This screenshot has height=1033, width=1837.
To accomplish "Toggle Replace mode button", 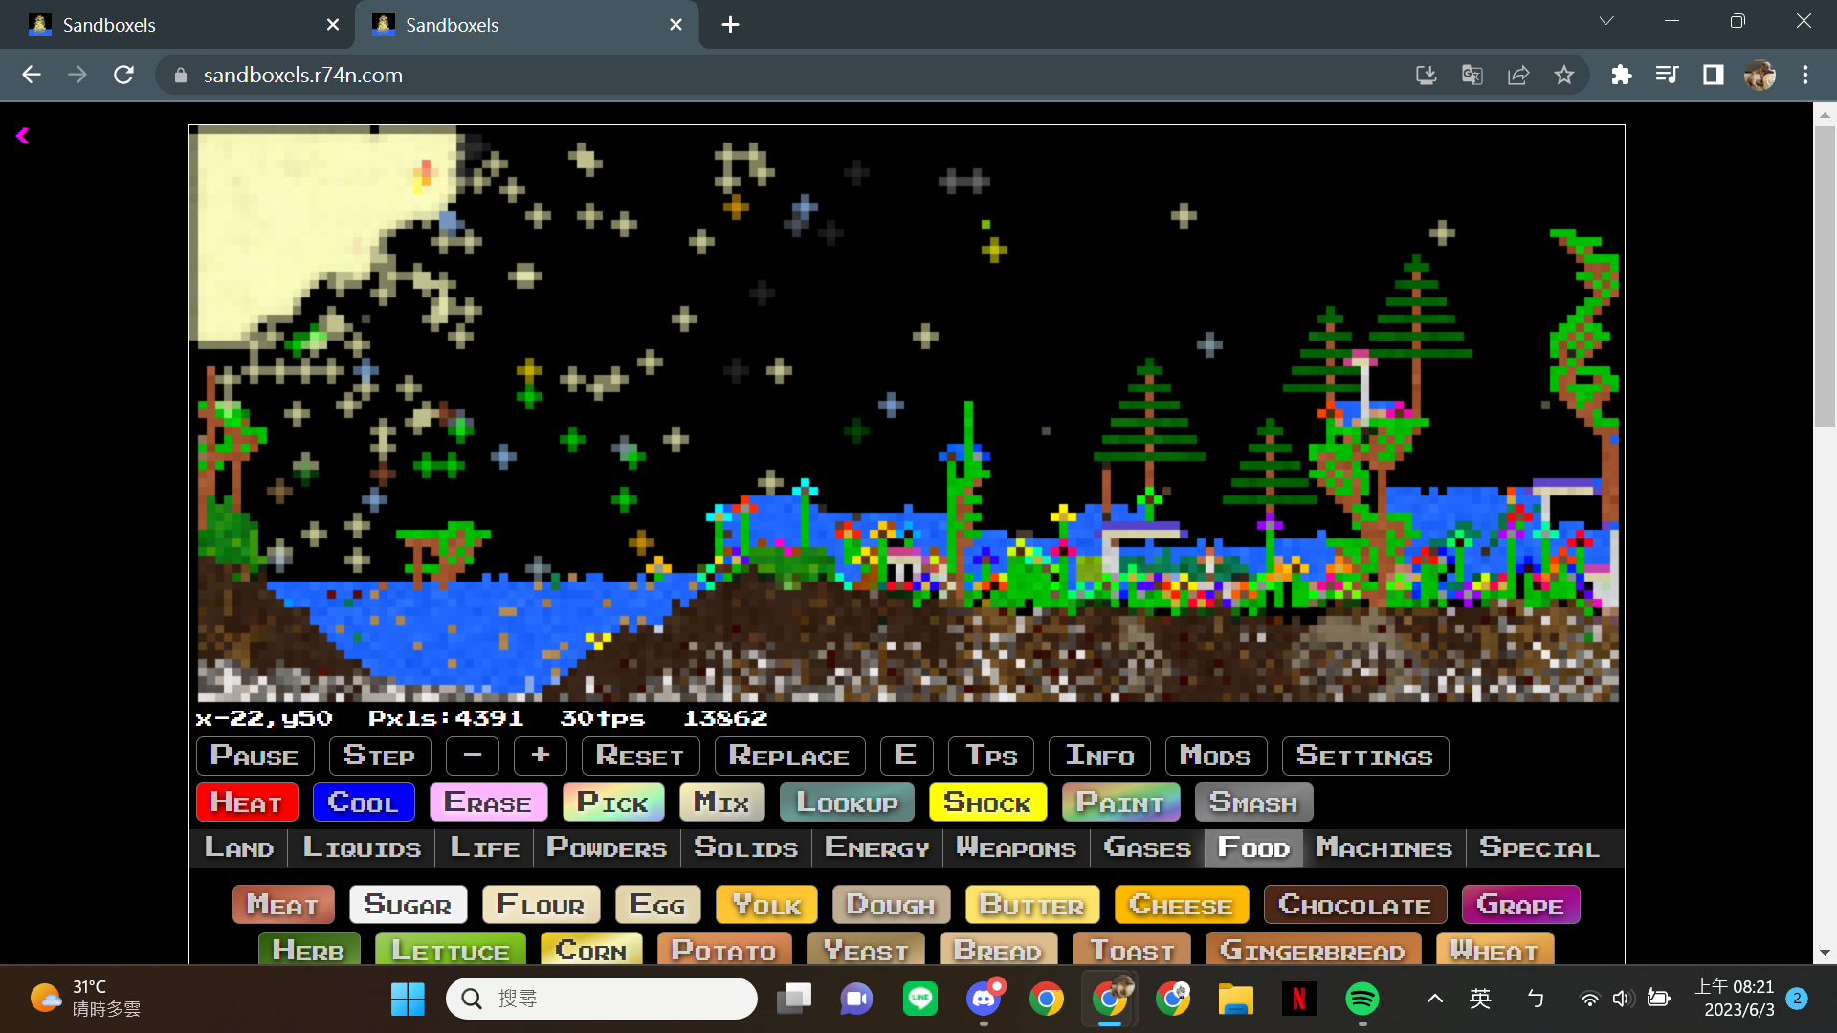I will point(788,756).
